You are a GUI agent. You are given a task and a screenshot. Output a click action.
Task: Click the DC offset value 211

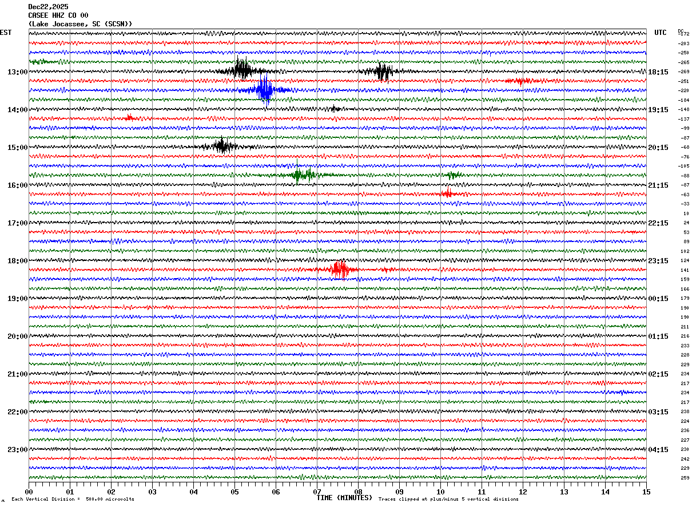point(685,327)
